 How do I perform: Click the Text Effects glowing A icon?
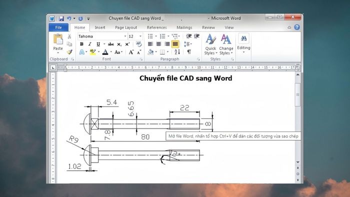(x=82, y=52)
